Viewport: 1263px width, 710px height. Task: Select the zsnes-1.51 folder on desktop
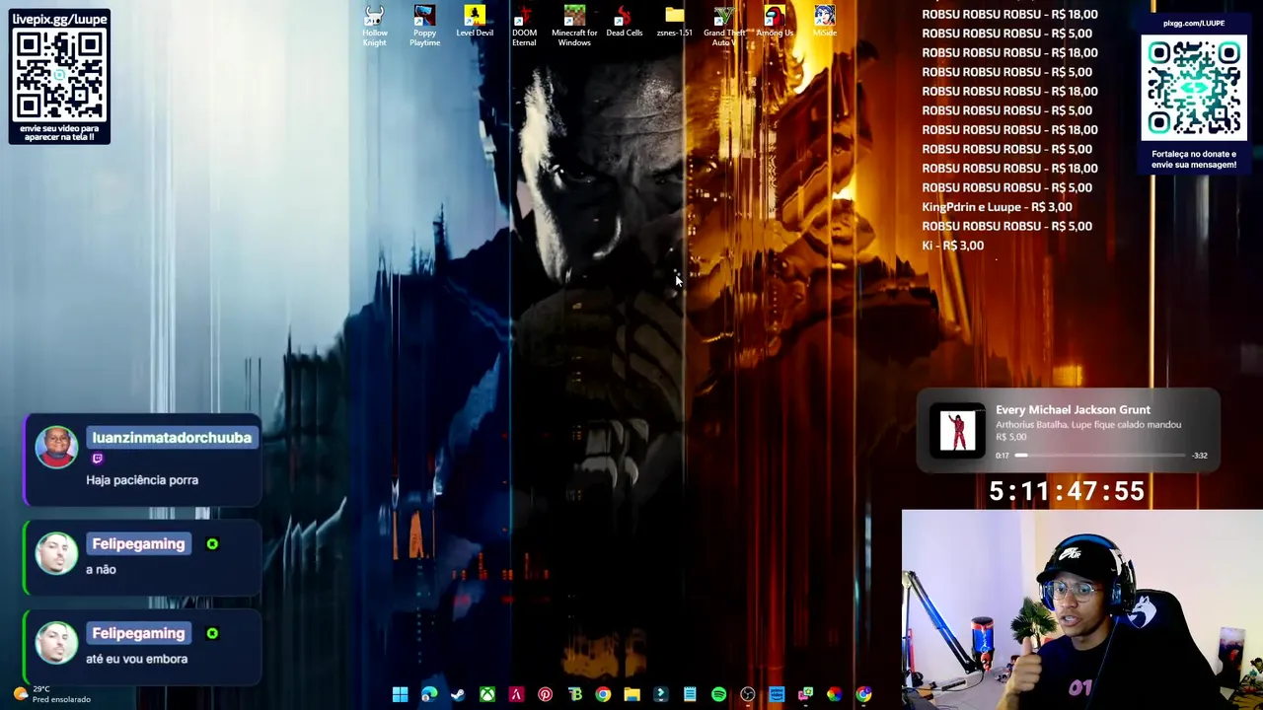674,22
